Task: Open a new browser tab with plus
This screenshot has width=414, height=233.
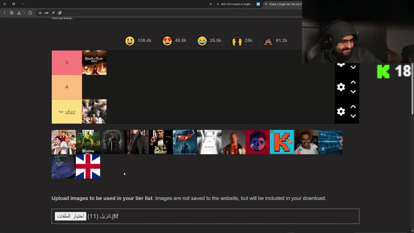Action: coord(211,4)
